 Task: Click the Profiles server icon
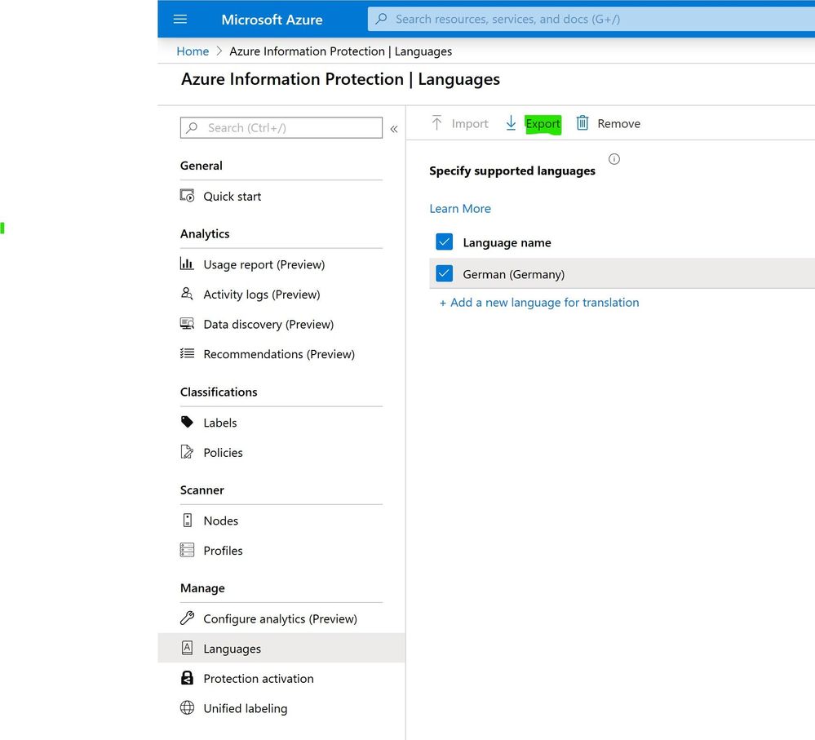pos(187,550)
